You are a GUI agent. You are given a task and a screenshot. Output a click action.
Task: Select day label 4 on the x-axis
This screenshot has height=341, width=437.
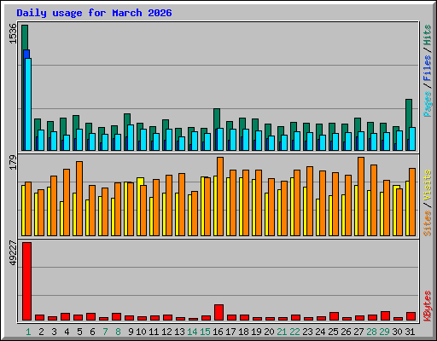(67, 332)
